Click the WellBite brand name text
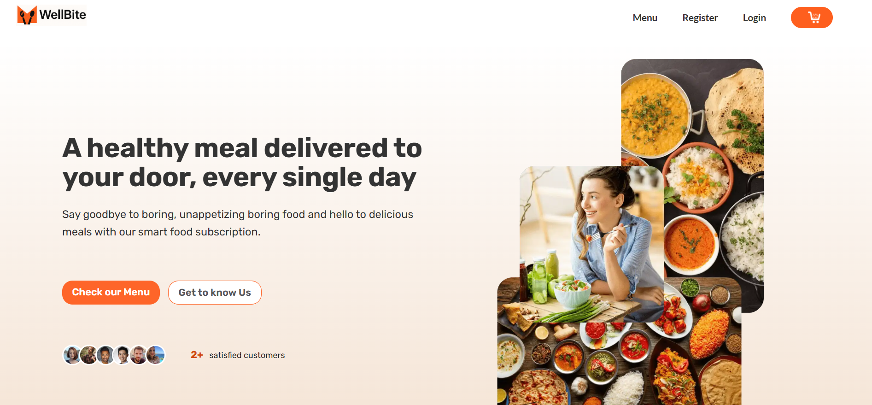The width and height of the screenshot is (872, 405). click(63, 15)
